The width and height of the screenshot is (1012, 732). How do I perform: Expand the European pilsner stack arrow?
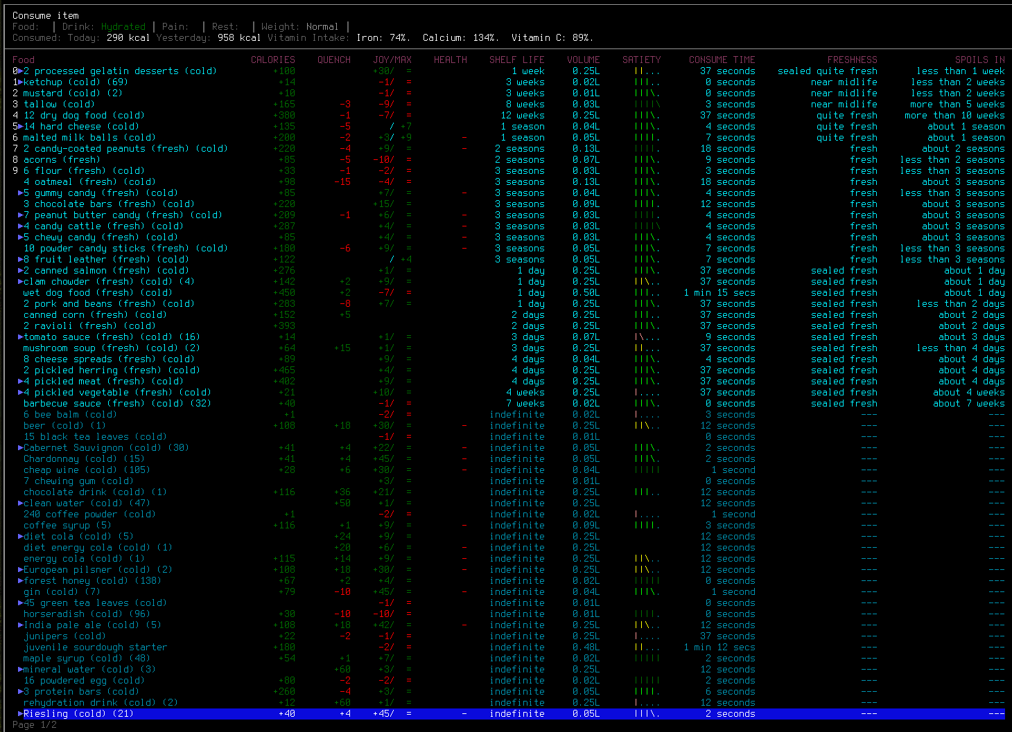(21, 570)
